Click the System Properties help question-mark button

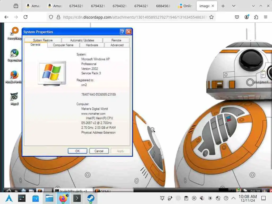click(122, 32)
